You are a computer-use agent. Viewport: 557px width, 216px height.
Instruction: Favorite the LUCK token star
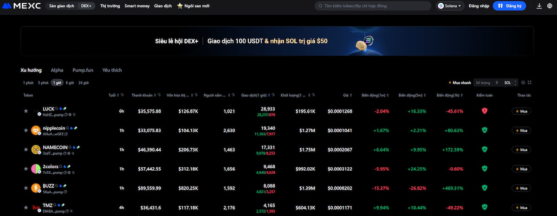tap(26, 111)
